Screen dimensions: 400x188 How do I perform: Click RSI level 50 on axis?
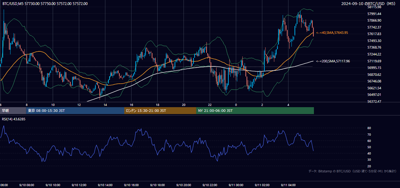(x=369, y=147)
